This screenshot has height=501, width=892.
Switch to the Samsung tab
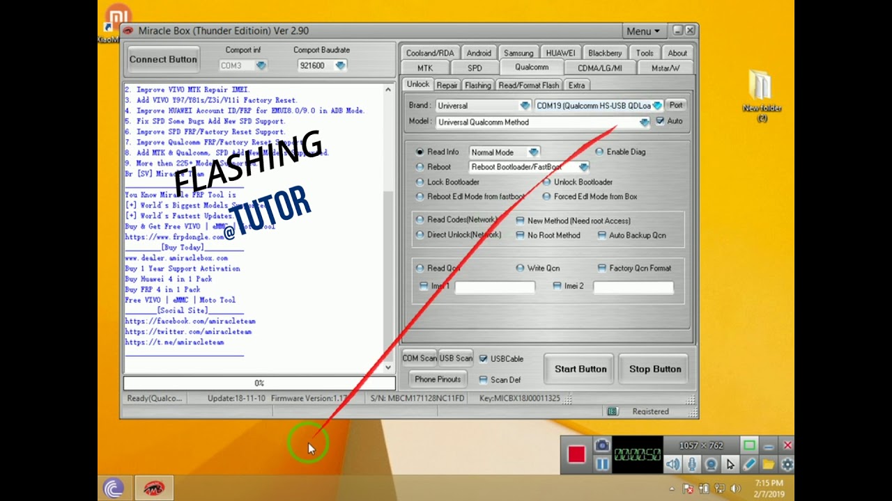coord(518,53)
